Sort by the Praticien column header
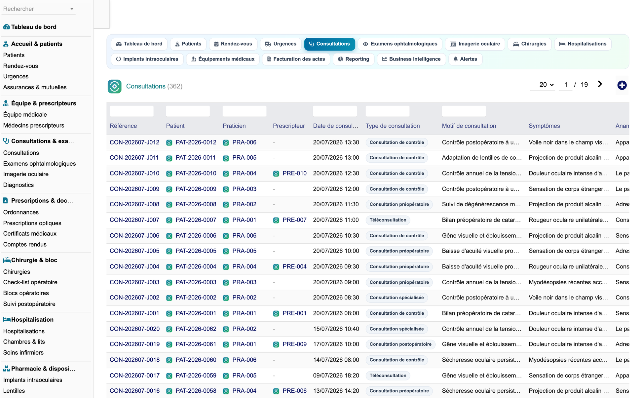Viewport: 643px width, 398px height. click(234, 126)
